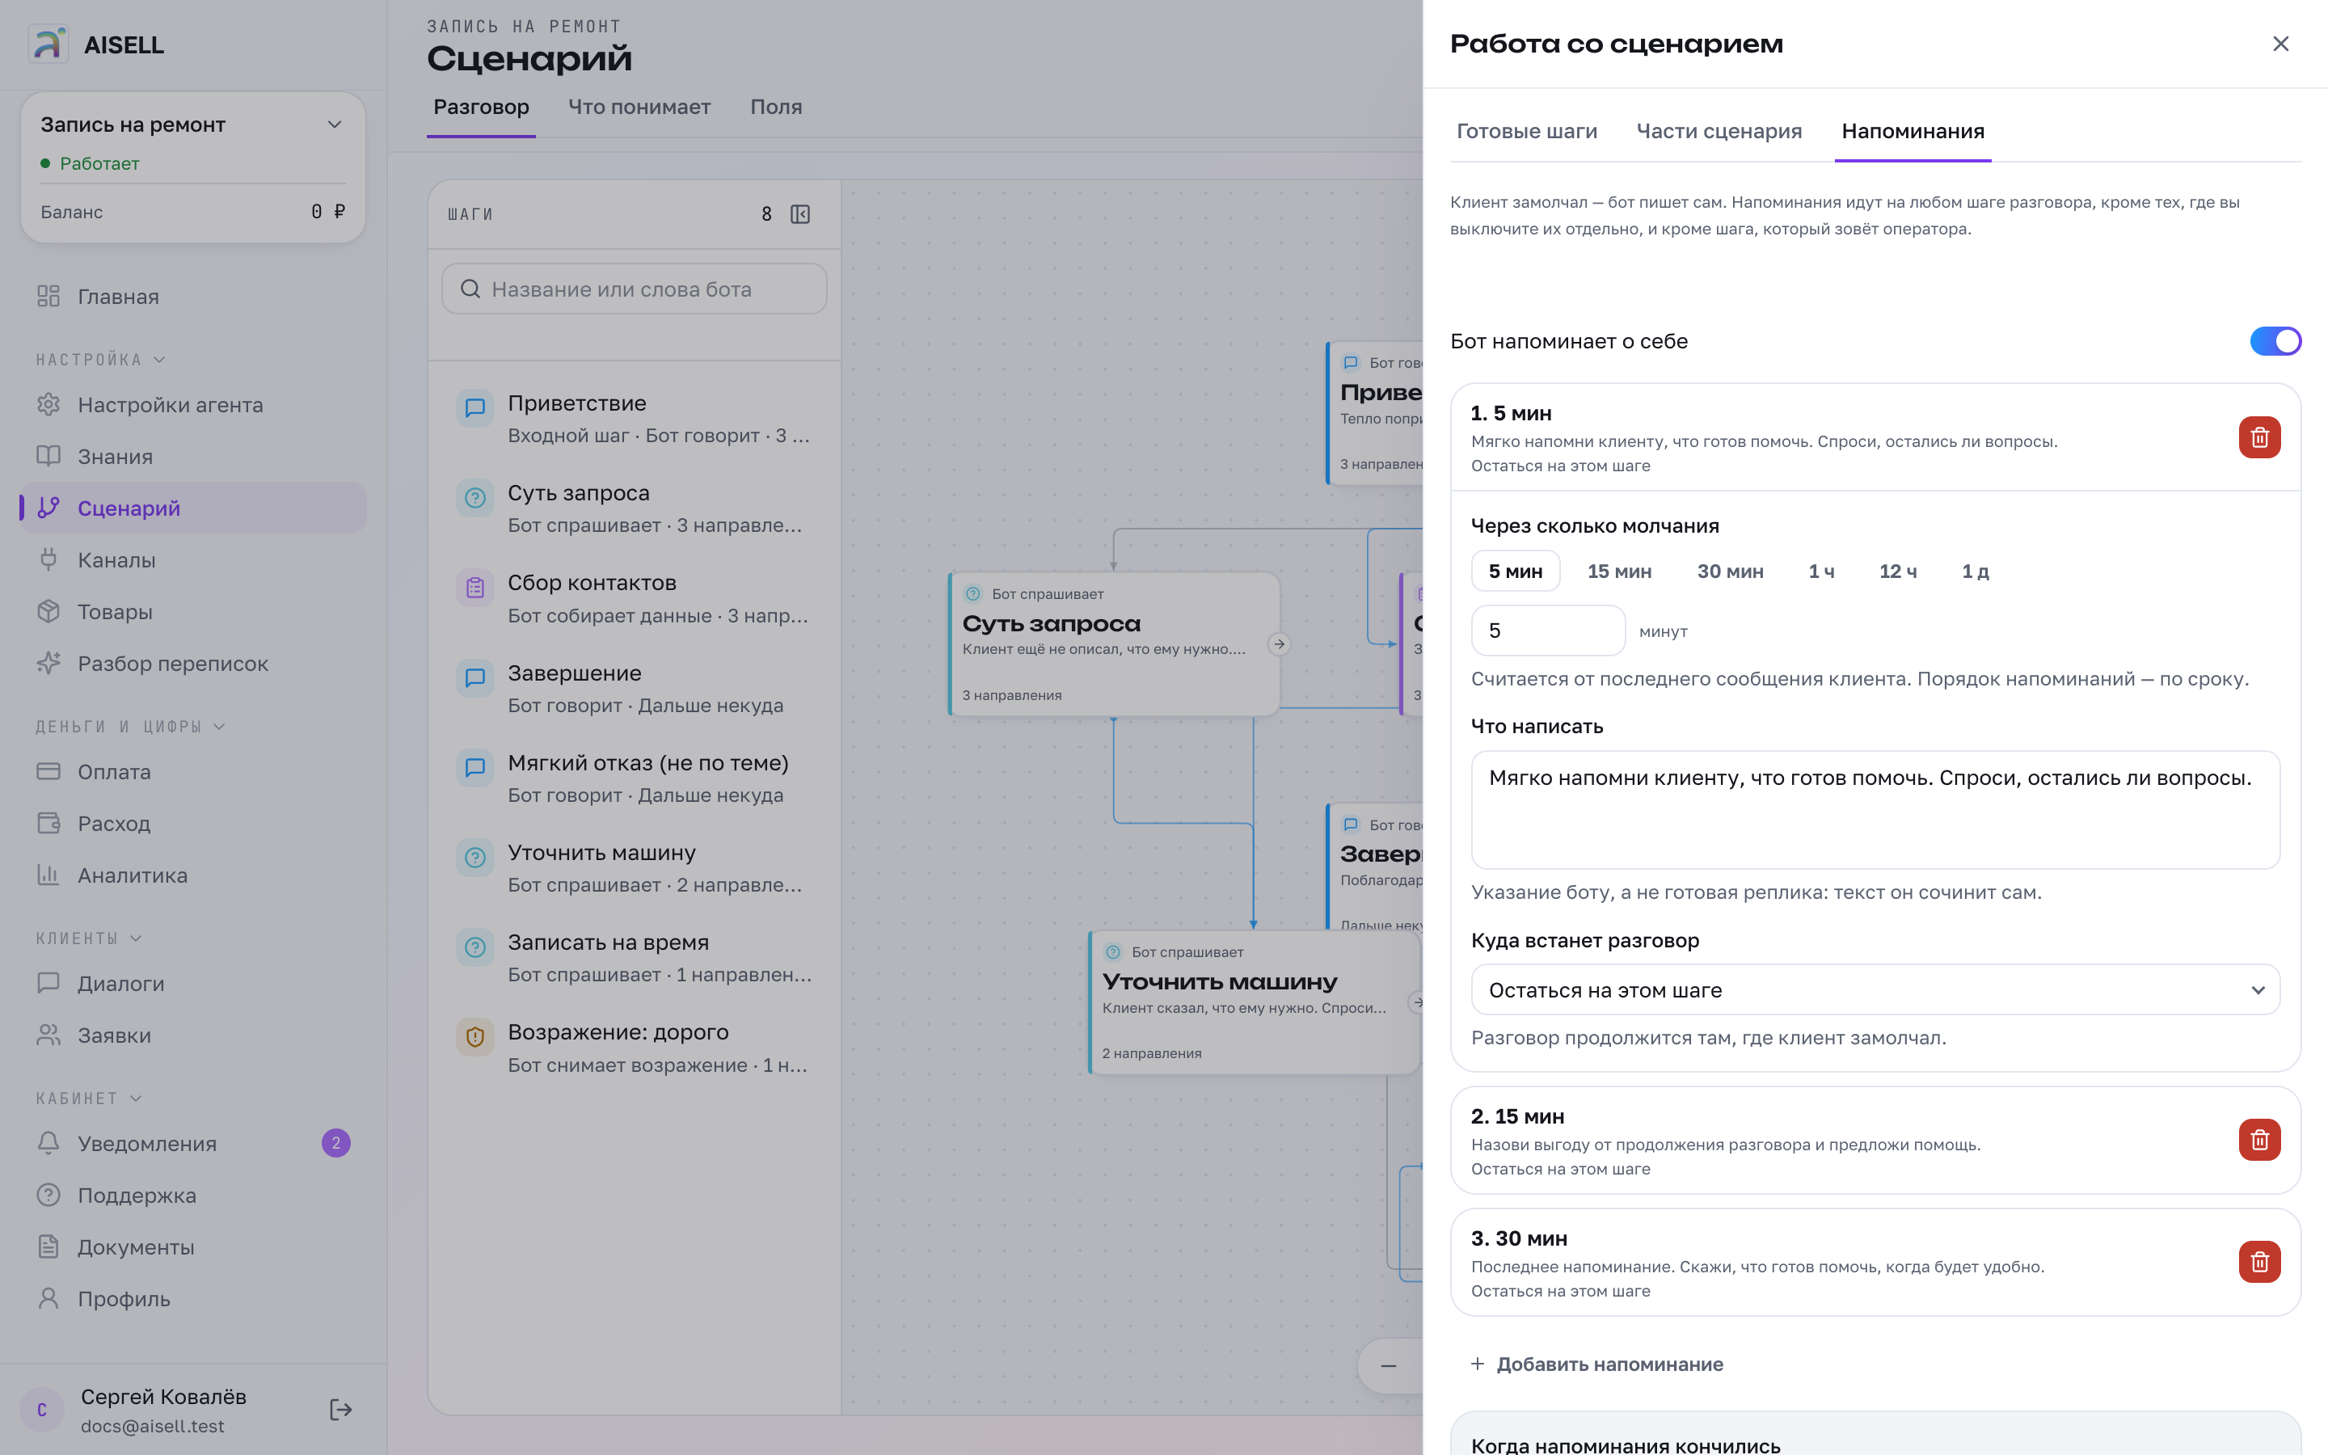Select the Разговор tab
2328x1455 pixels.
point(481,107)
